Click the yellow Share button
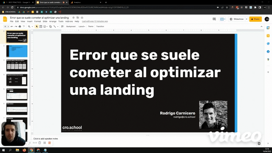272x153 pixels. [x=255, y=19]
